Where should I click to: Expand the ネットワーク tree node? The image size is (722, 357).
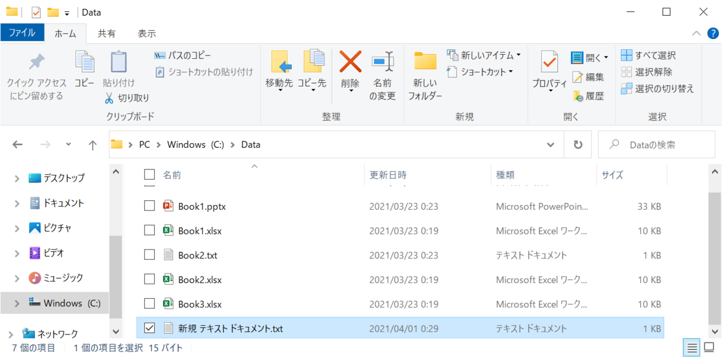10,334
